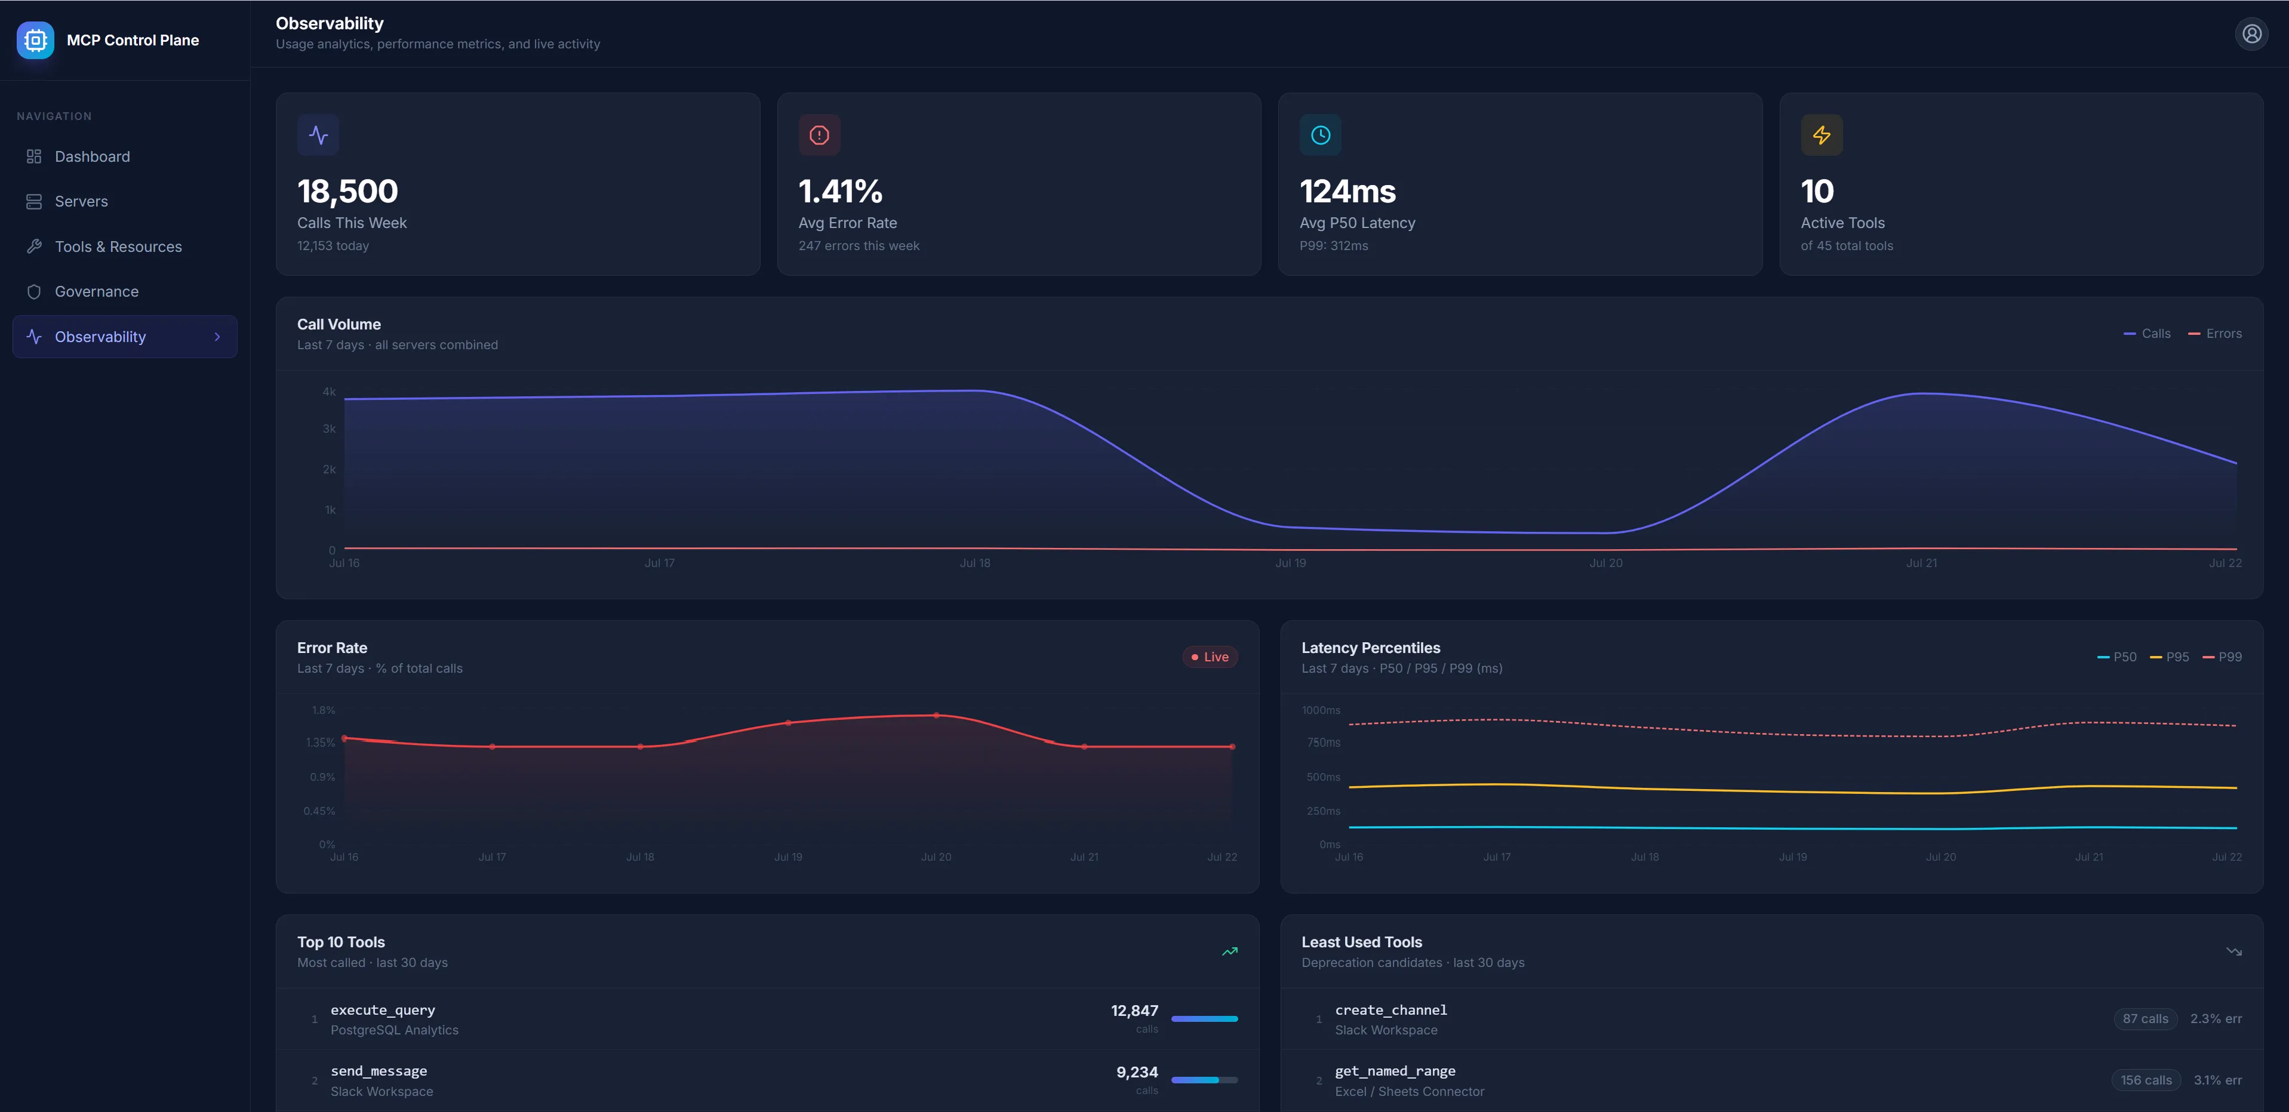The height and width of the screenshot is (1112, 2289).
Task: Click the '12,153 today' text
Action: 333,246
